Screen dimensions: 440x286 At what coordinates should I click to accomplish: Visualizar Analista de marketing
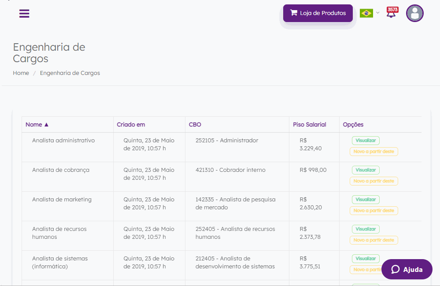coord(366,200)
